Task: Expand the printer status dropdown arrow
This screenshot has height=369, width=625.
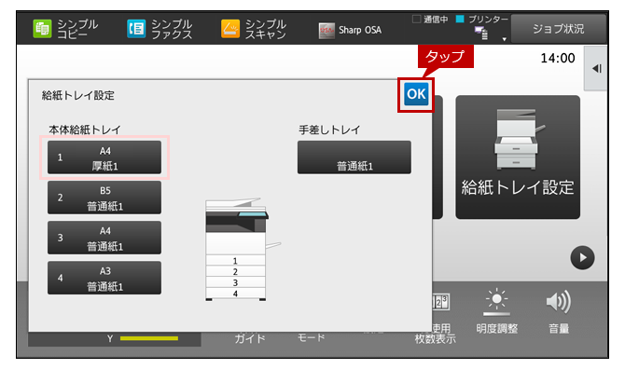Action: (x=505, y=39)
